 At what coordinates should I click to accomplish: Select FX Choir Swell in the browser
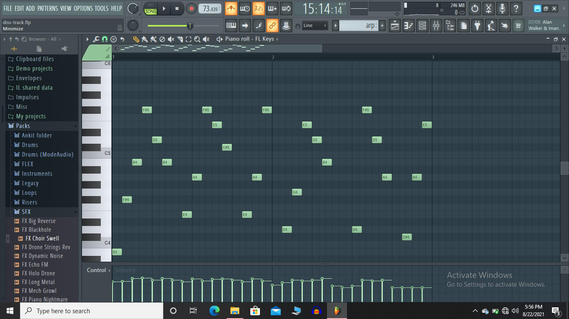tap(42, 238)
